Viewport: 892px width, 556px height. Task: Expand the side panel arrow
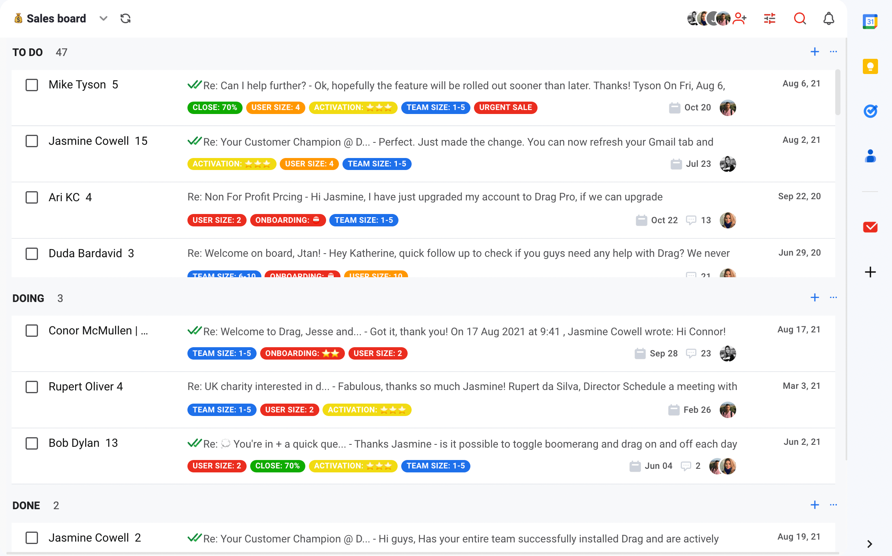870,544
